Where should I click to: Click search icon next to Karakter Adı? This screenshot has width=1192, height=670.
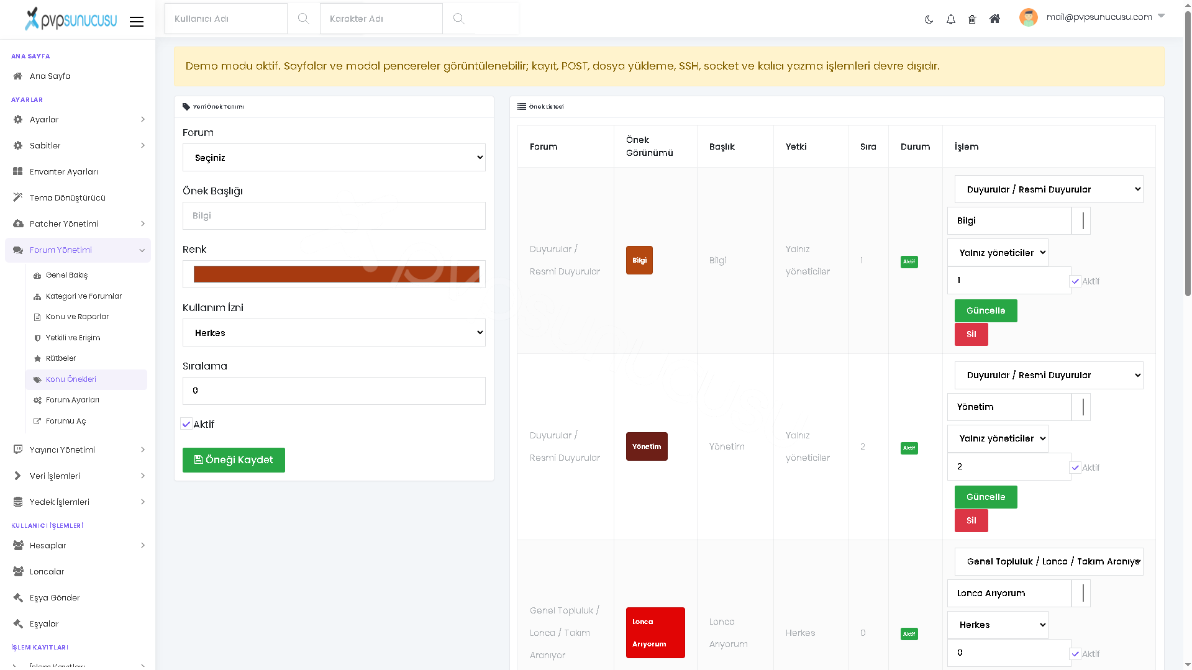pyautogui.click(x=458, y=19)
